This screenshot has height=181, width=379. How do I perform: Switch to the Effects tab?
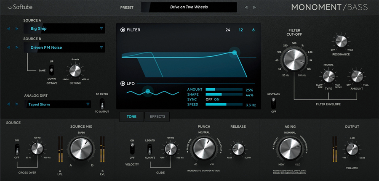[157, 117]
